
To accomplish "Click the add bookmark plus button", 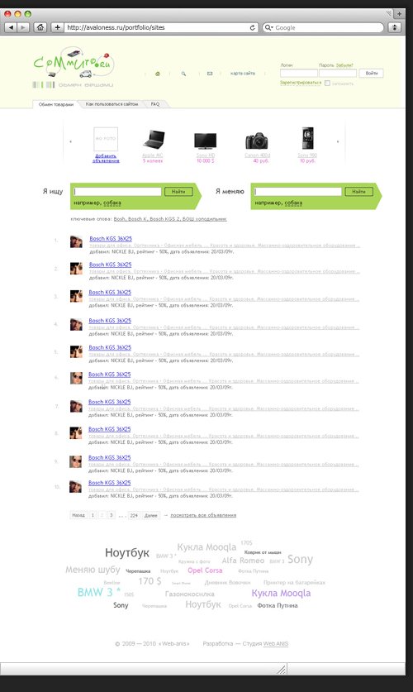I will (x=57, y=27).
